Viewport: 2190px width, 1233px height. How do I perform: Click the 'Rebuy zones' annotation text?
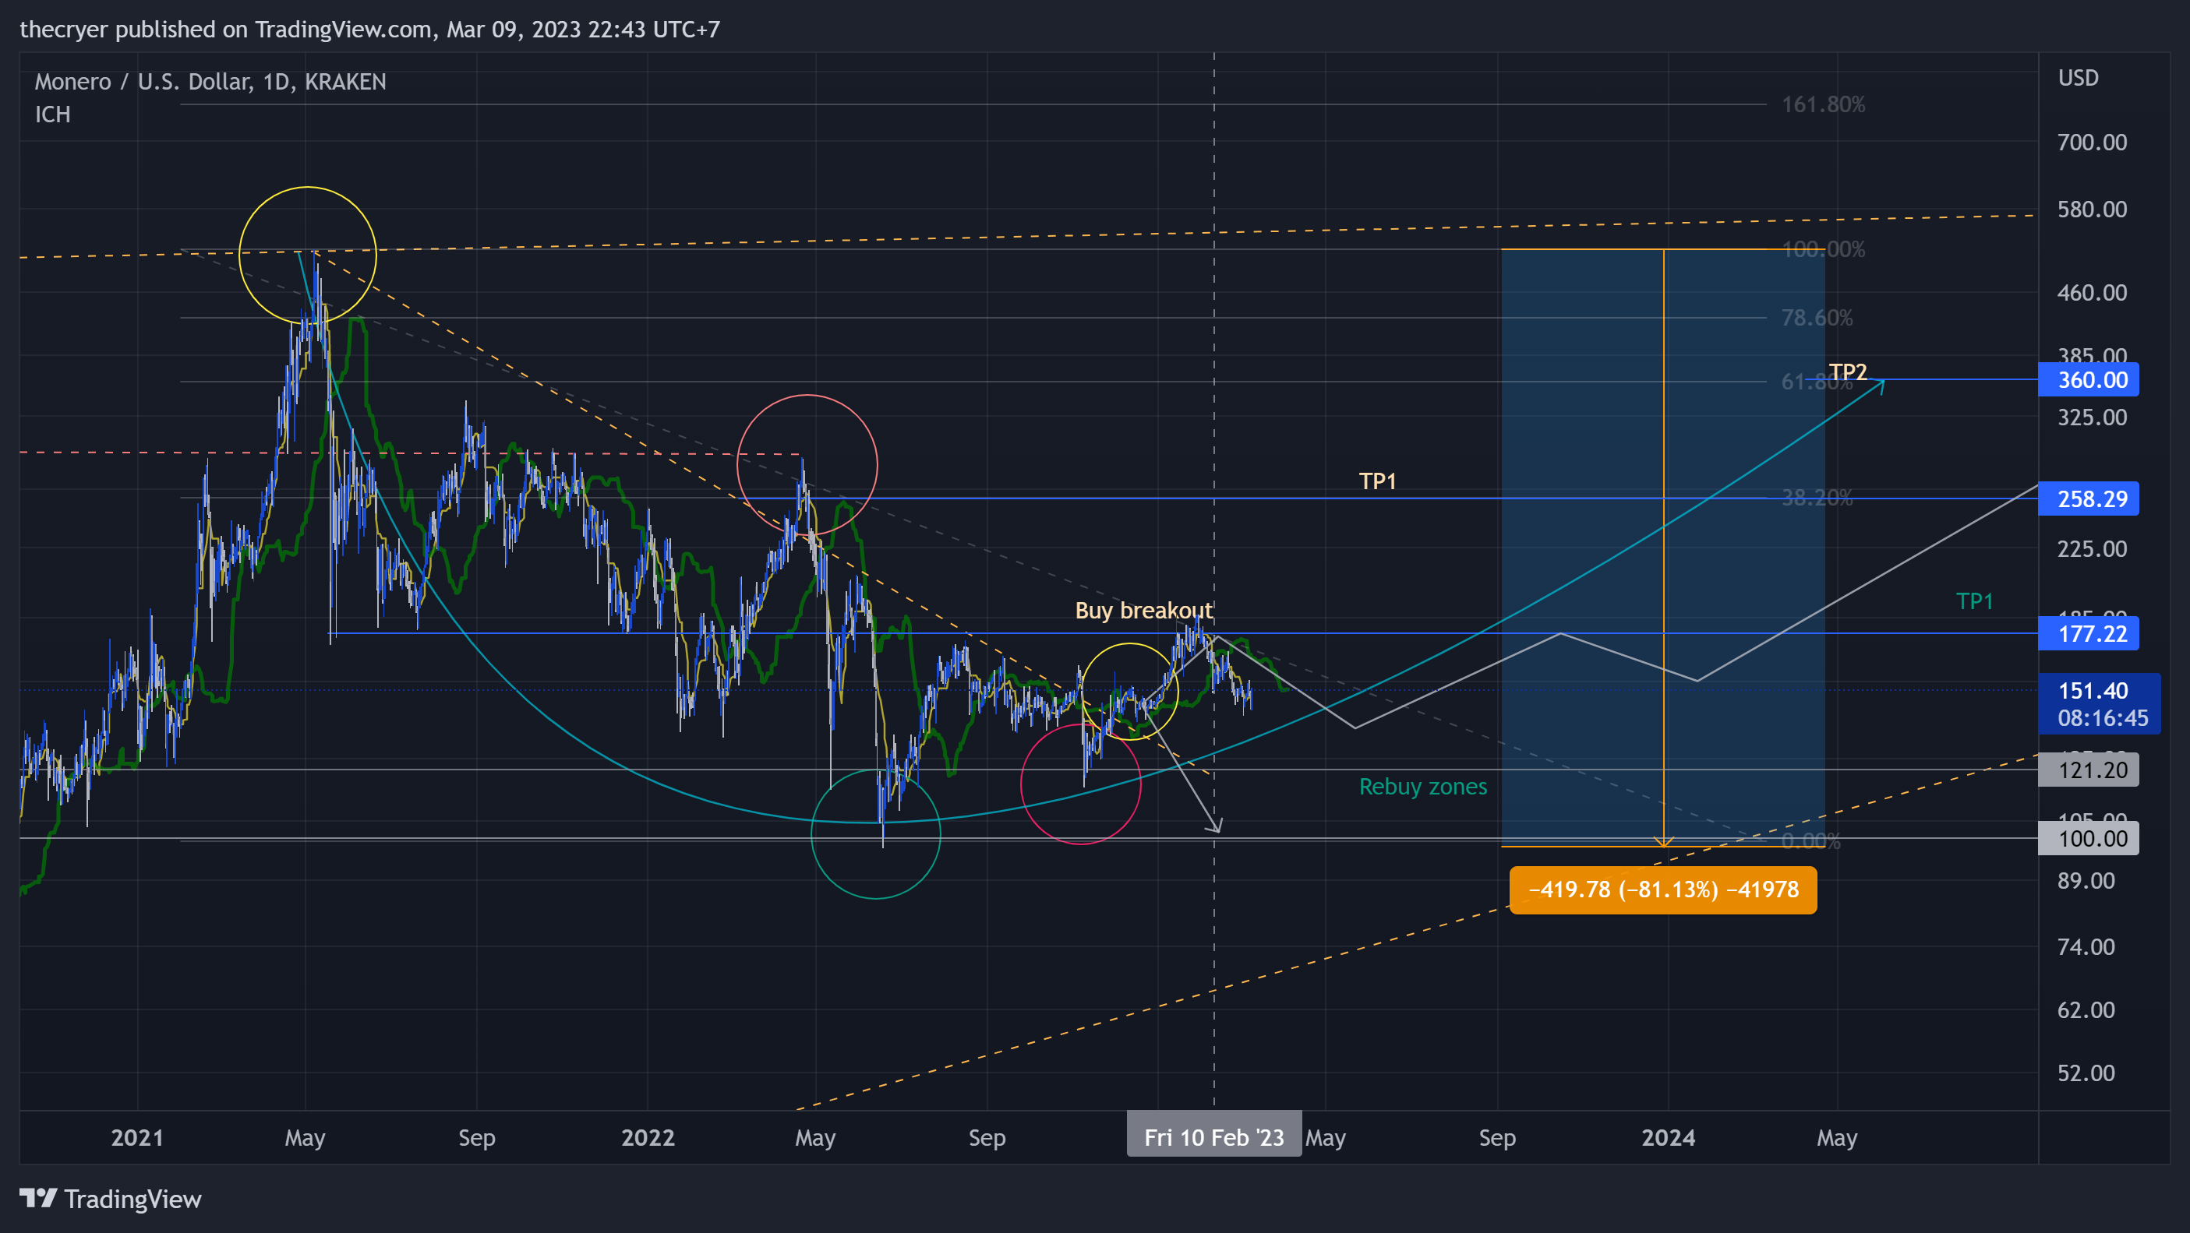[x=1423, y=787]
